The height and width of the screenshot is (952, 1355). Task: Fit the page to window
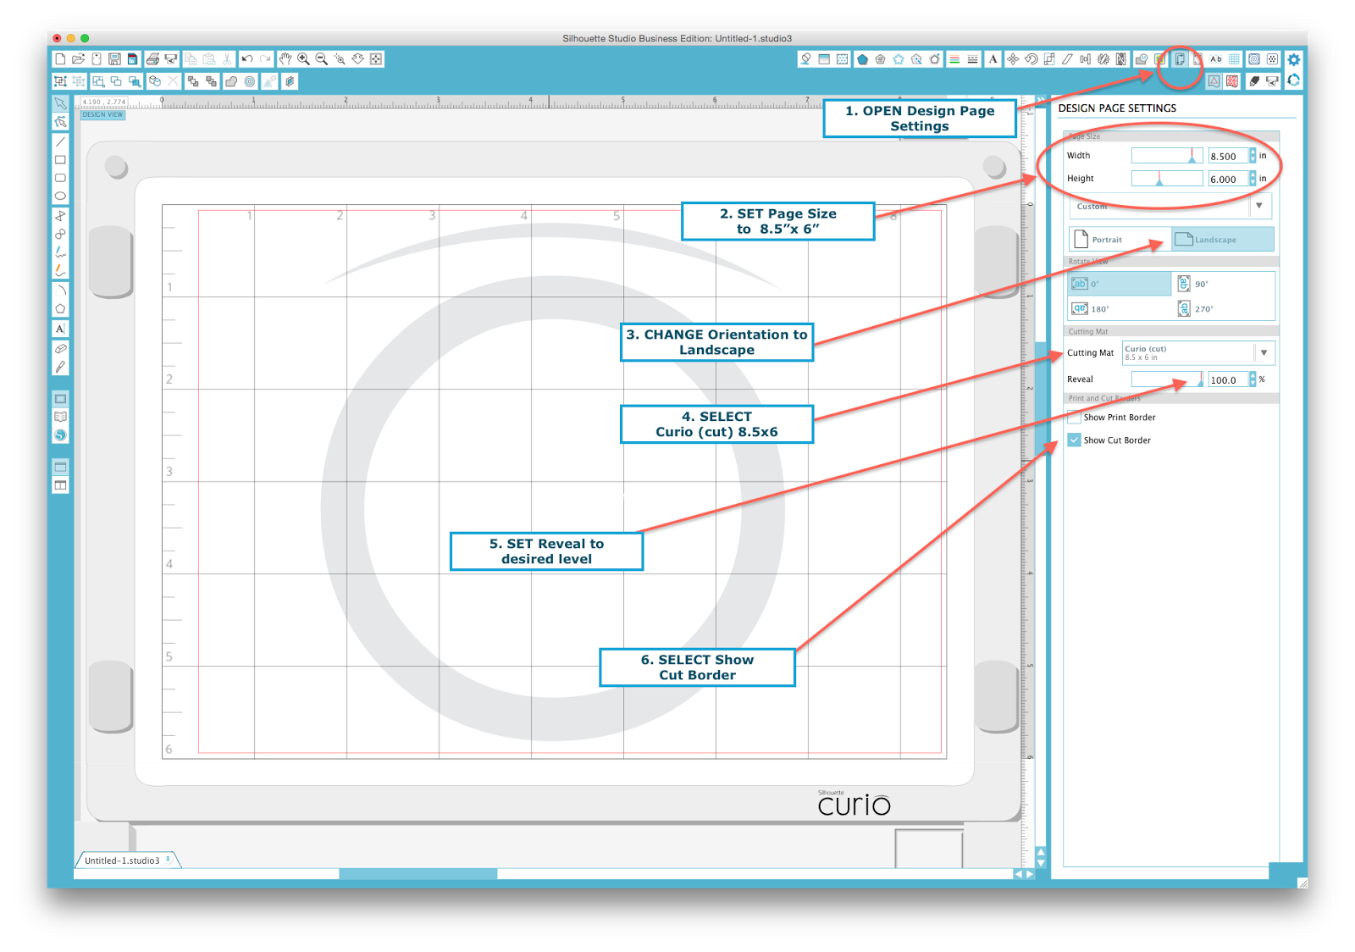[x=376, y=59]
